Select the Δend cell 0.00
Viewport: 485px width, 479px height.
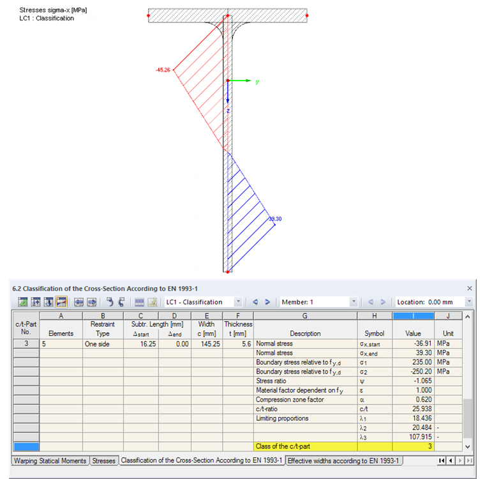tap(175, 344)
